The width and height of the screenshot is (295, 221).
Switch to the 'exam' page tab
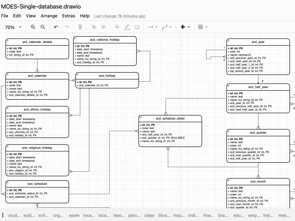(74, 215)
